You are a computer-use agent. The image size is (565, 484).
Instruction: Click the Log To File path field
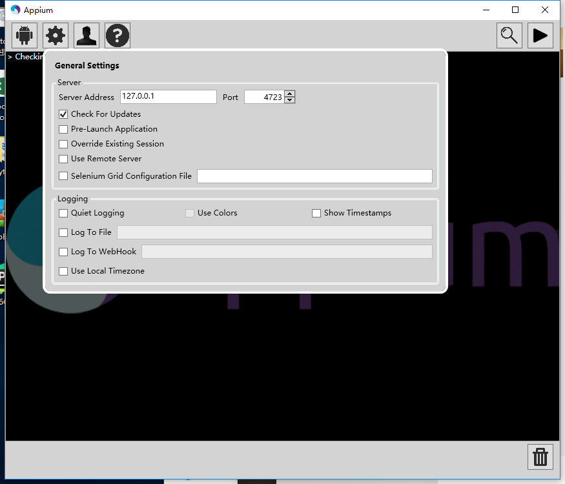click(274, 232)
